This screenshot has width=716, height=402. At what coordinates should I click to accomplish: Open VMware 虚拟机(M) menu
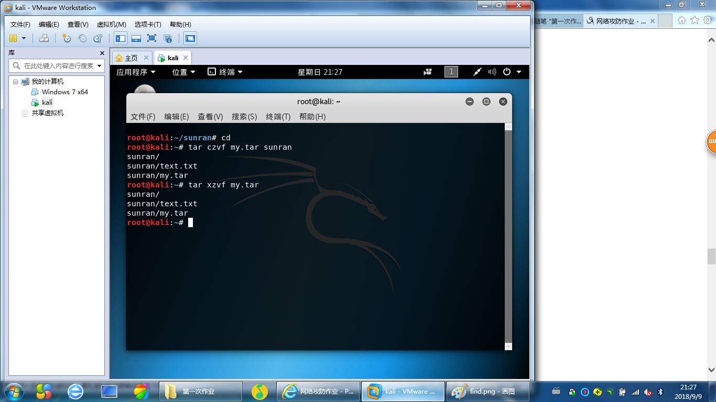click(111, 25)
